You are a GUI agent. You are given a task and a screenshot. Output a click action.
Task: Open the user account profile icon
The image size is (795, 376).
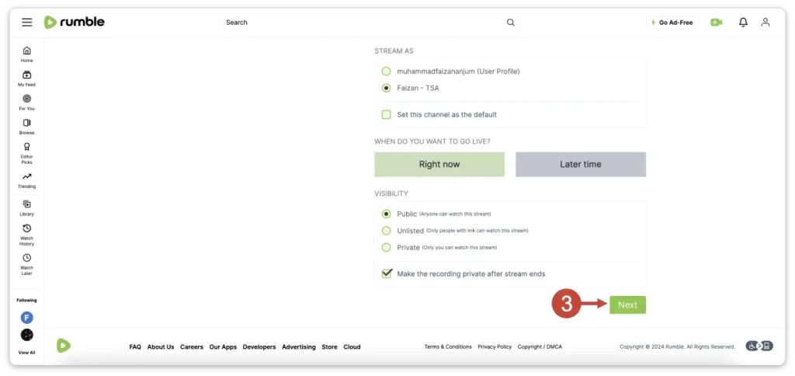pos(765,23)
